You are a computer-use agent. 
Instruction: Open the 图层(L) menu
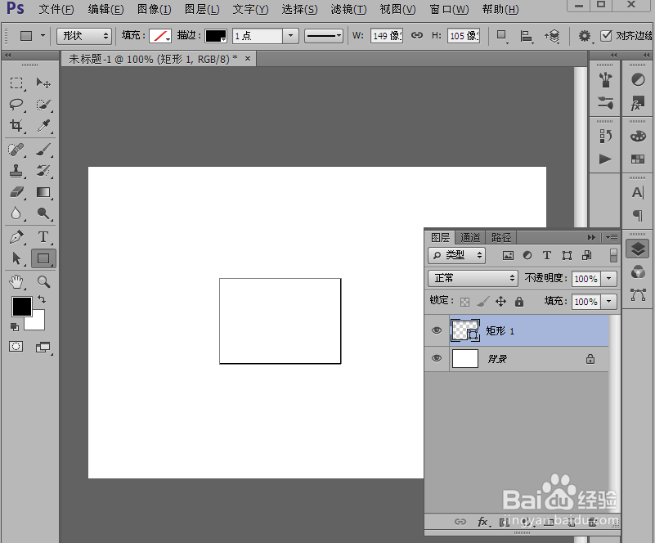click(x=202, y=9)
